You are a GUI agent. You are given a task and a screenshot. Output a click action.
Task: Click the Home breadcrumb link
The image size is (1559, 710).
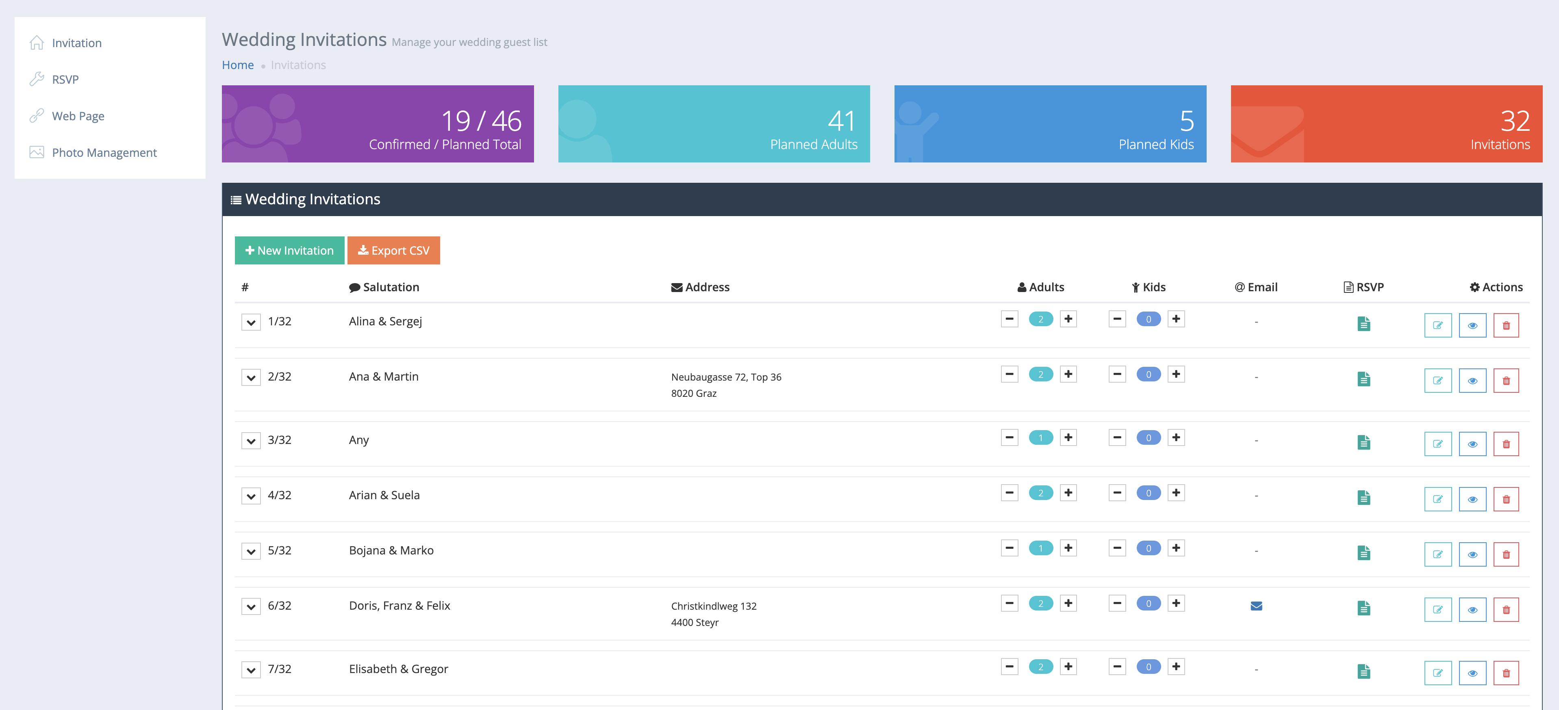click(x=237, y=65)
